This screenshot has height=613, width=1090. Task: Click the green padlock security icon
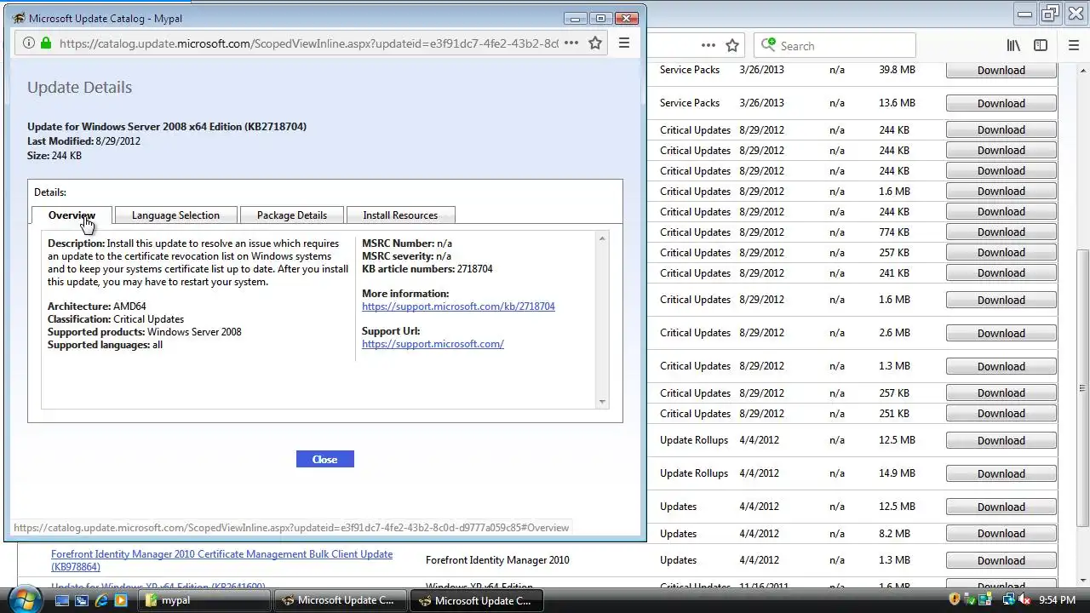46,43
